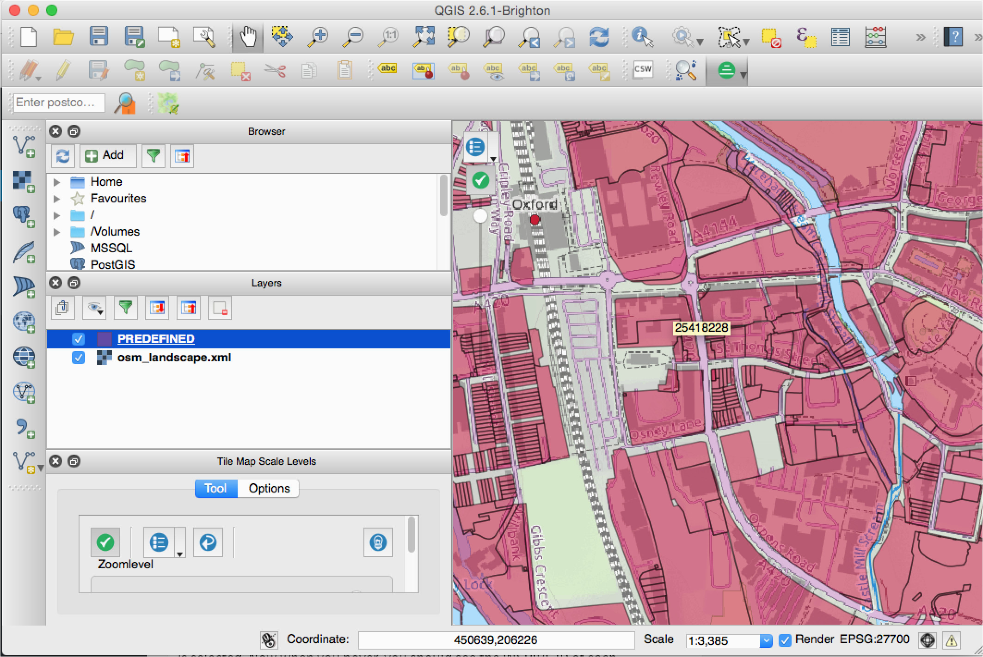983x657 pixels.
Task: Open the toolbar overflow chevron
Action: click(921, 37)
